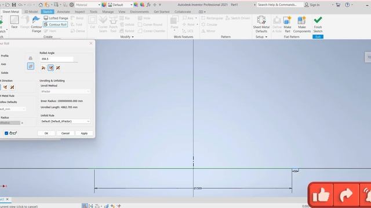371x208 pixels.
Task: Open the View tab
Action: point(122,12)
